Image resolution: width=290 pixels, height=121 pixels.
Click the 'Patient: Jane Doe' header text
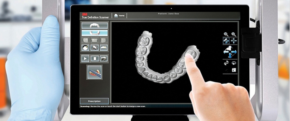(168, 14)
